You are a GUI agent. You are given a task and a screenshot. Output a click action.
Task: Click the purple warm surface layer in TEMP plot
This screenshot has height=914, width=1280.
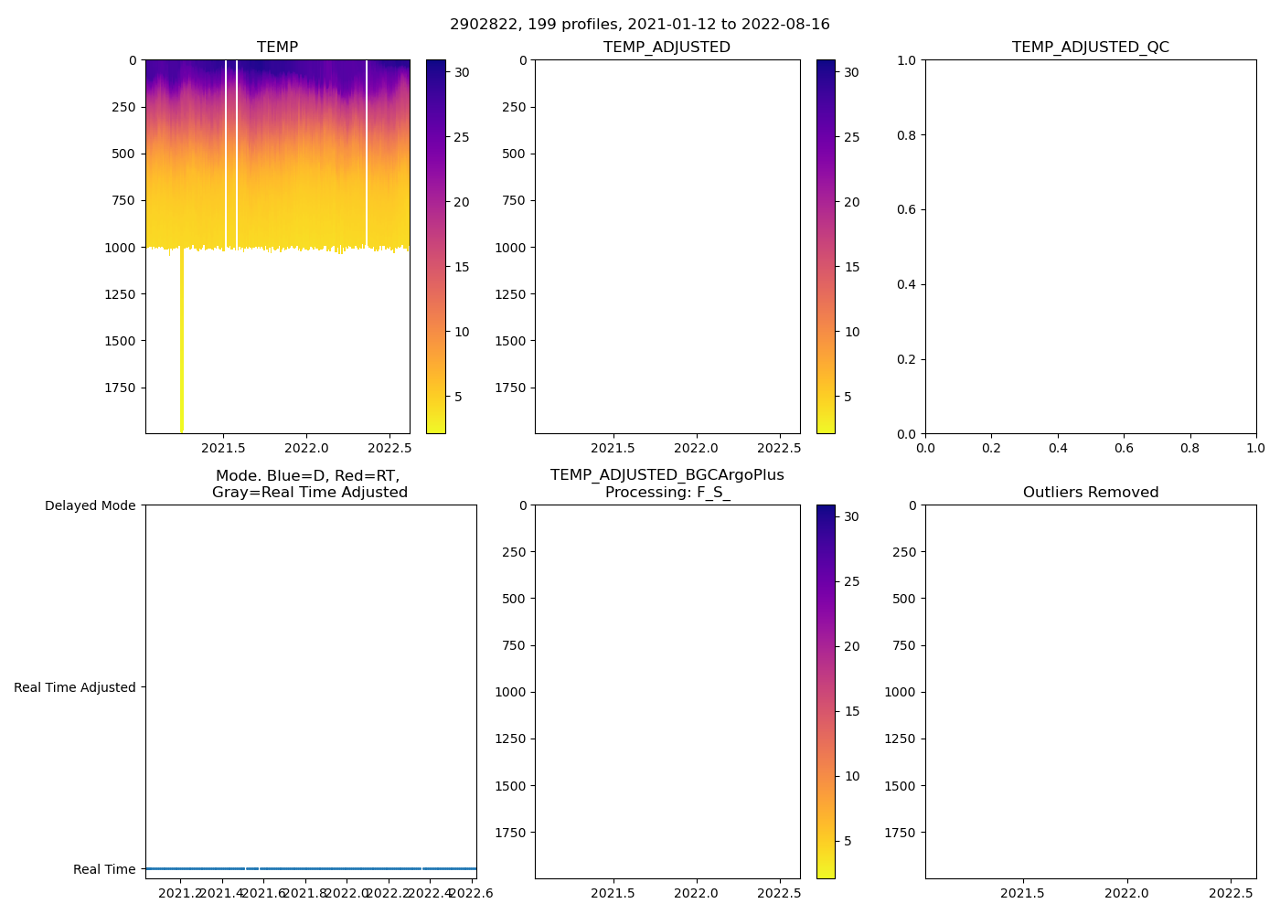(274, 73)
